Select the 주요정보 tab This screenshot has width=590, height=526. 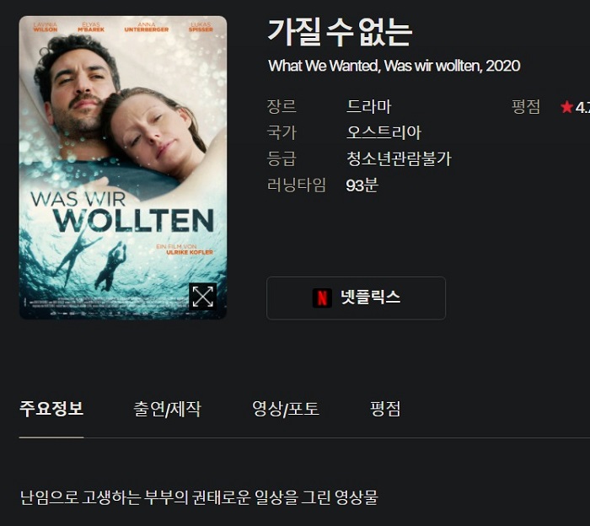(x=51, y=409)
